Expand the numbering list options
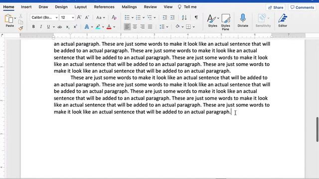This screenshot has width=319, height=179. click(x=144, y=18)
